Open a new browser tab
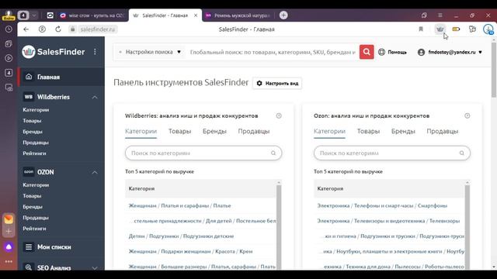 283,15
